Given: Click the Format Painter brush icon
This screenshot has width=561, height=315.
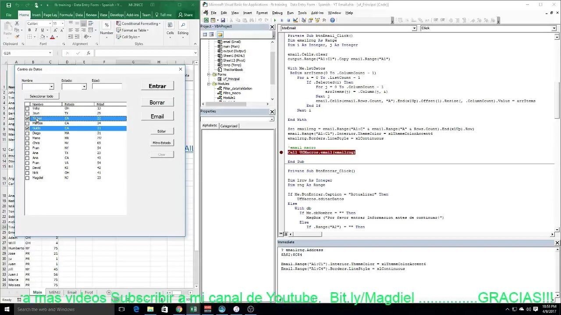Looking at the screenshot, I should pos(17,37).
